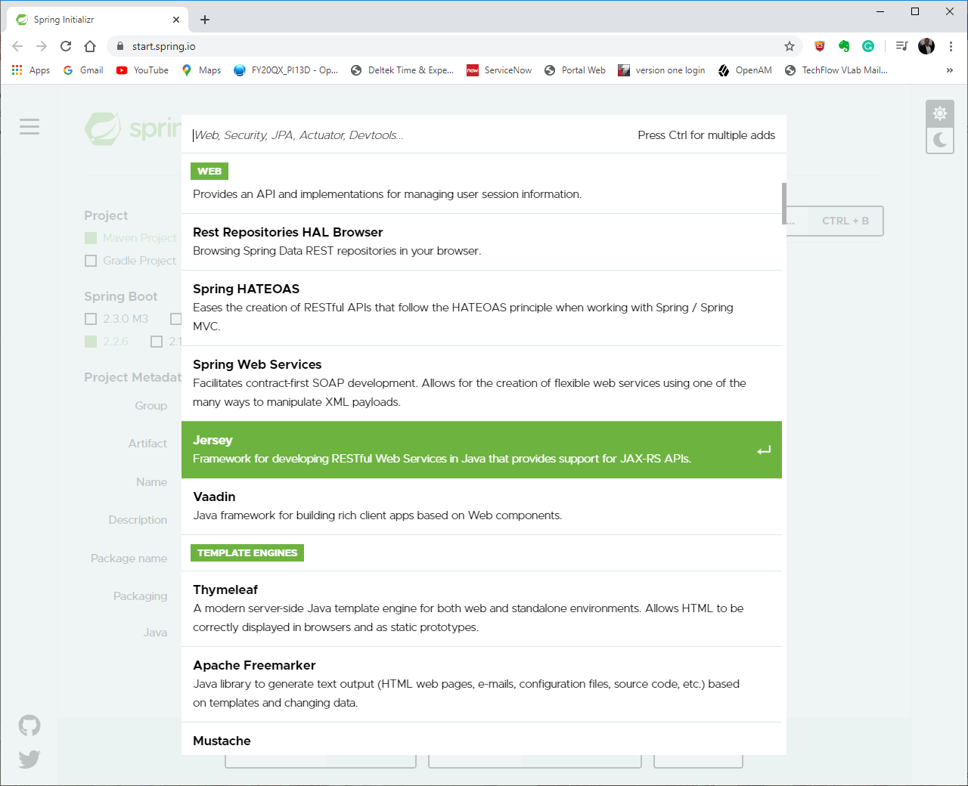This screenshot has height=786, width=968.
Task: Open the Portal Web bookmark
Action: [x=575, y=70]
